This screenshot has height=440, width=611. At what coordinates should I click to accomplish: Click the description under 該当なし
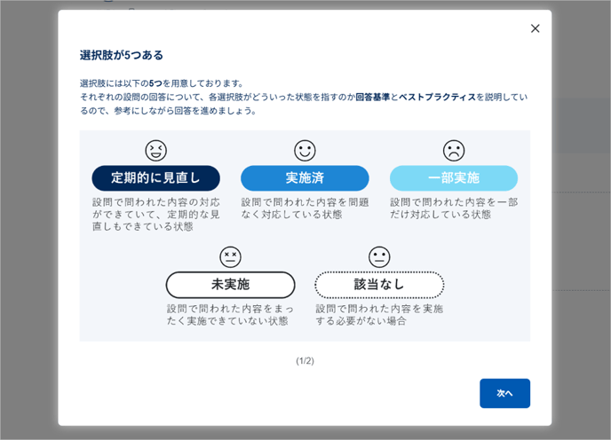[x=379, y=315]
